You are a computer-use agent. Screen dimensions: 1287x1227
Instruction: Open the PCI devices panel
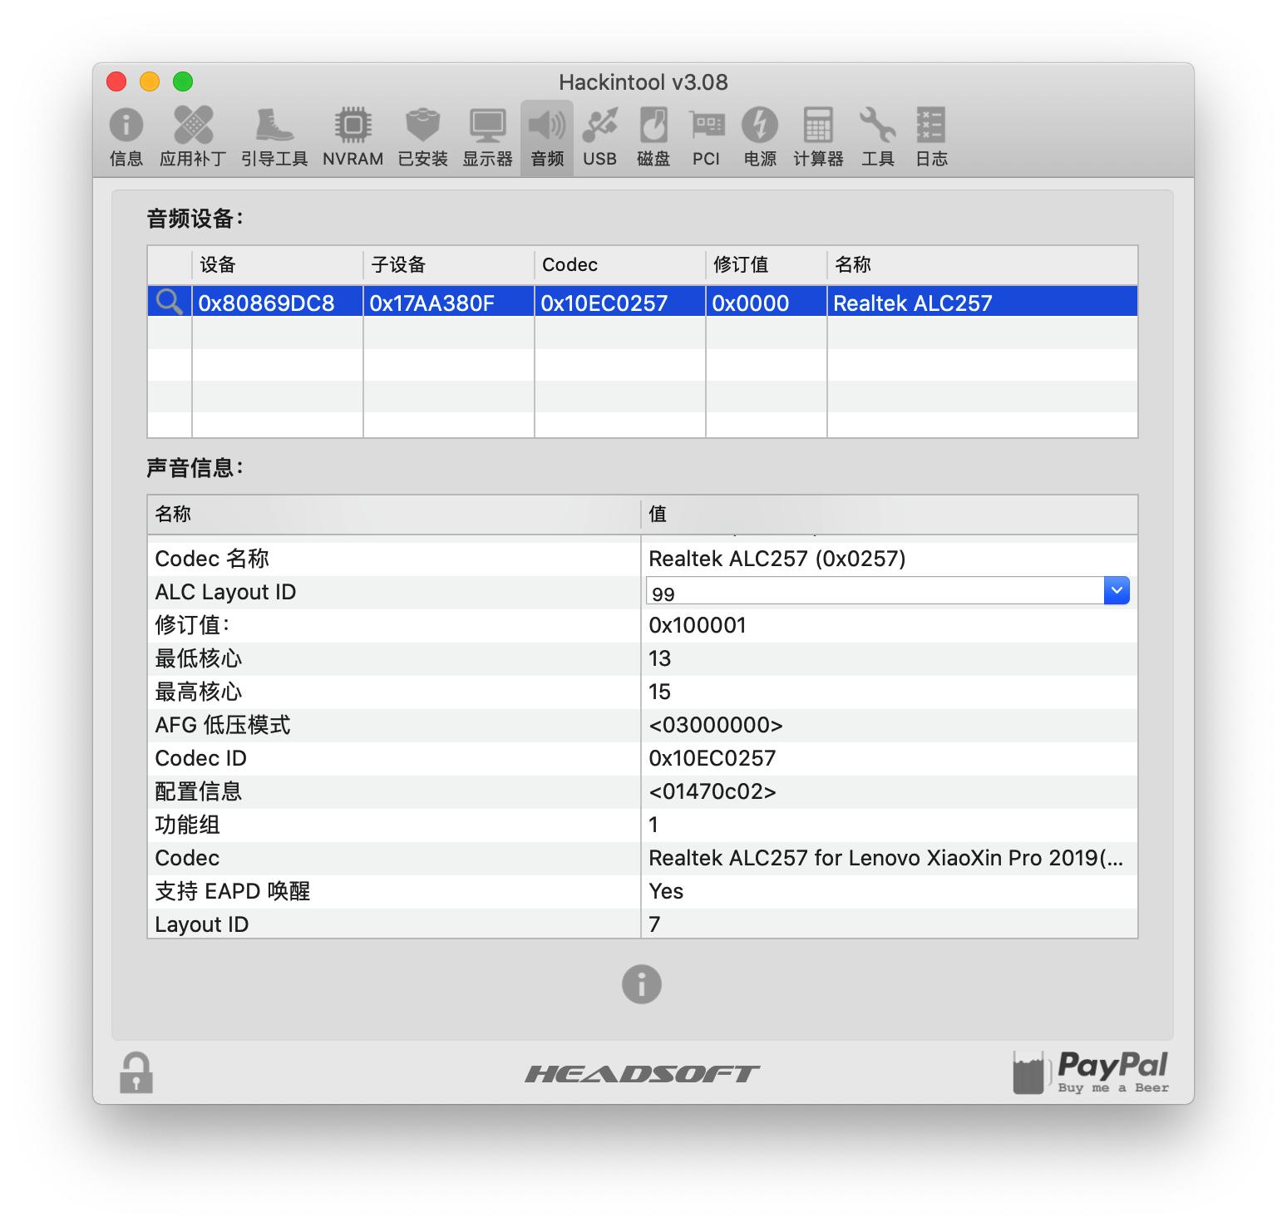pos(706,136)
